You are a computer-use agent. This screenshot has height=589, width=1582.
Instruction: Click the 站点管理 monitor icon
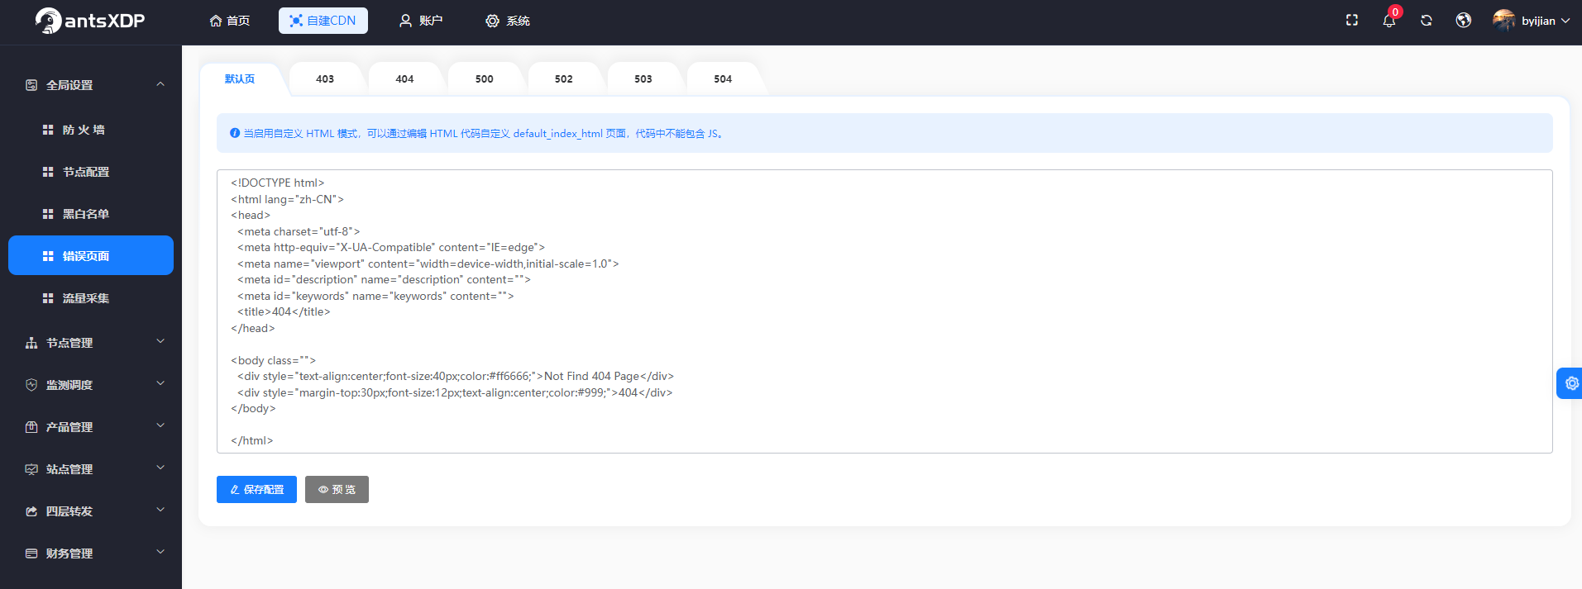tap(31, 469)
